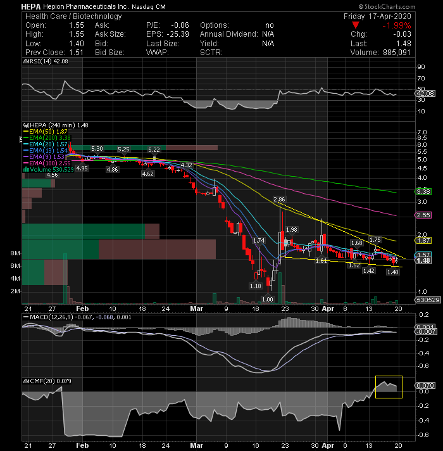The image size is (443, 451).
Task: Click the Nasdaq CM exchange label
Action: [x=149, y=6]
